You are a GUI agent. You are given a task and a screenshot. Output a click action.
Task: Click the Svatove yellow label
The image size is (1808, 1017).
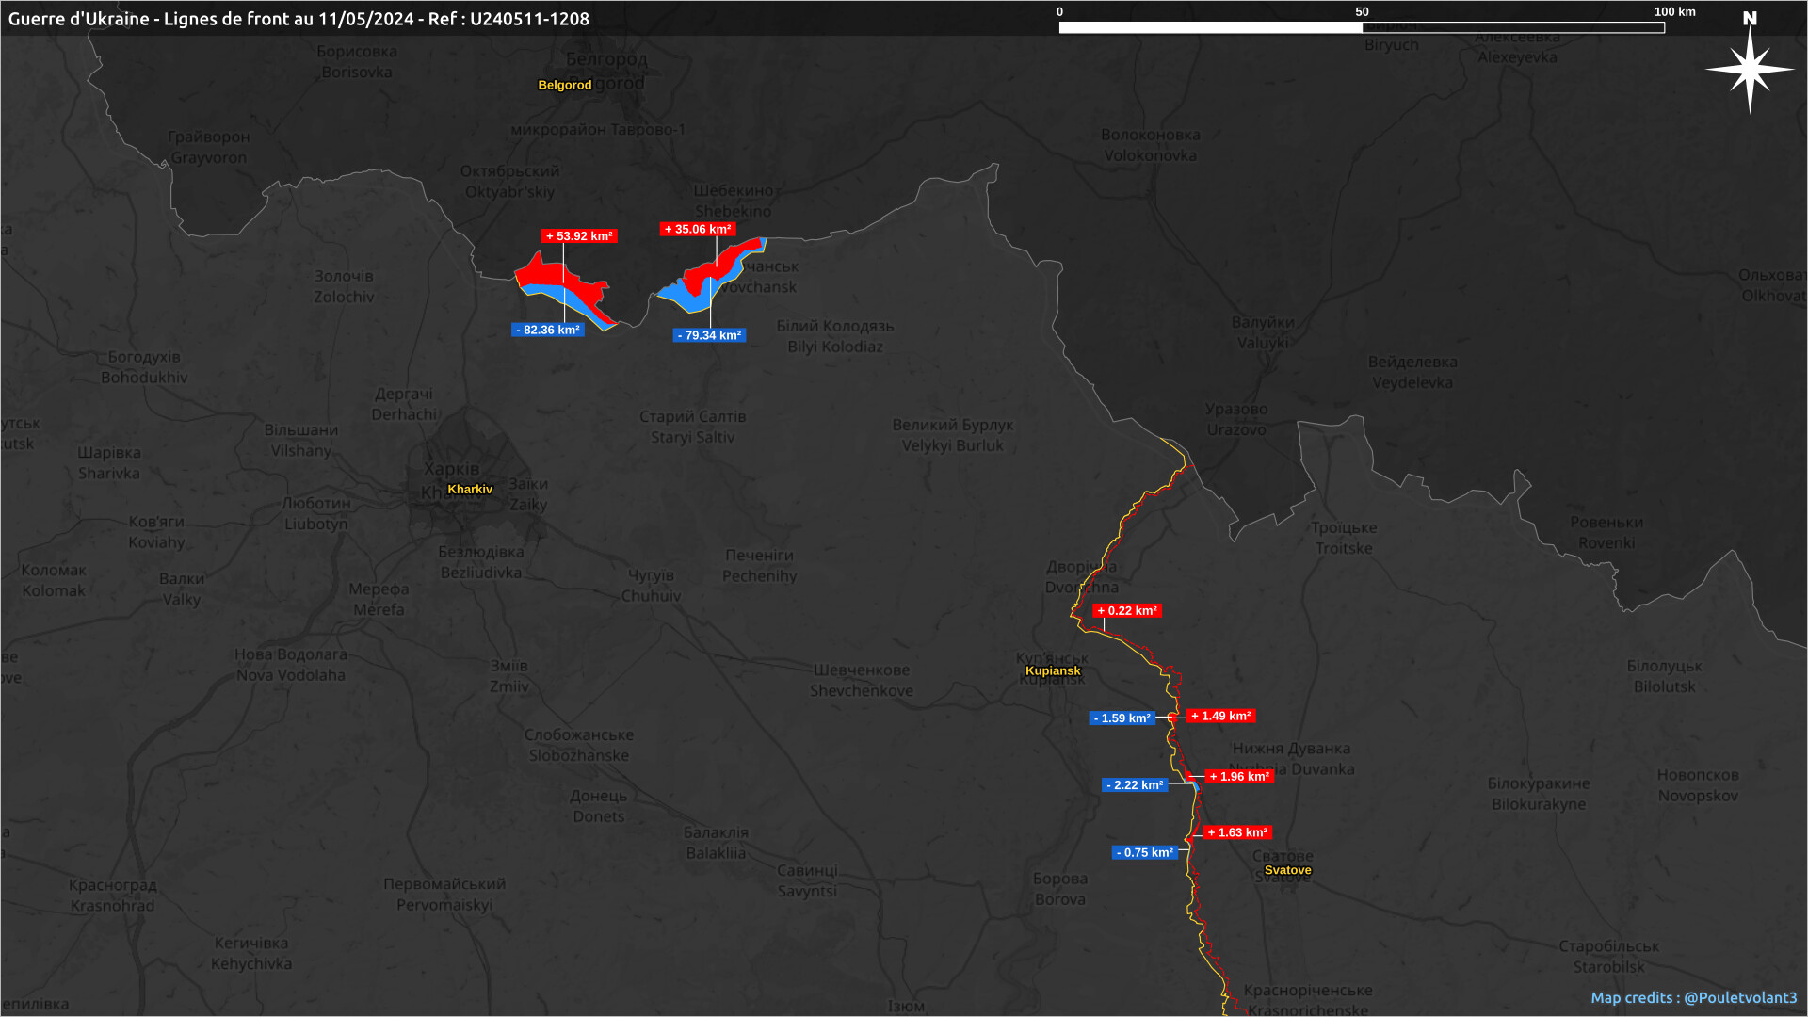[x=1287, y=870]
